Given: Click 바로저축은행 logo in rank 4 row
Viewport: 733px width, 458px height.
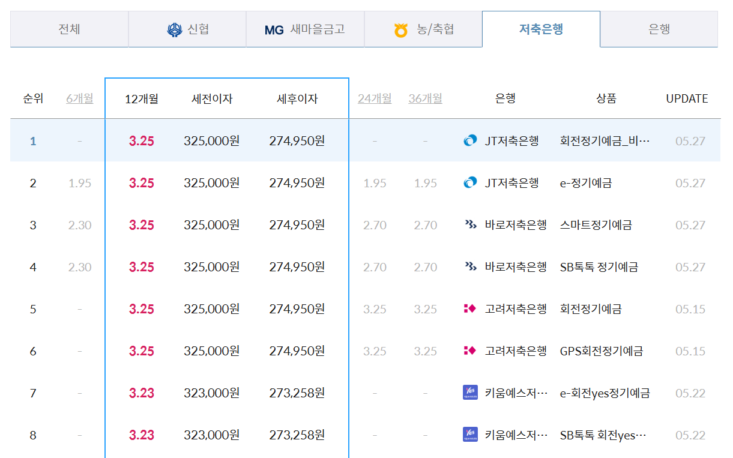Looking at the screenshot, I should coord(471,267).
